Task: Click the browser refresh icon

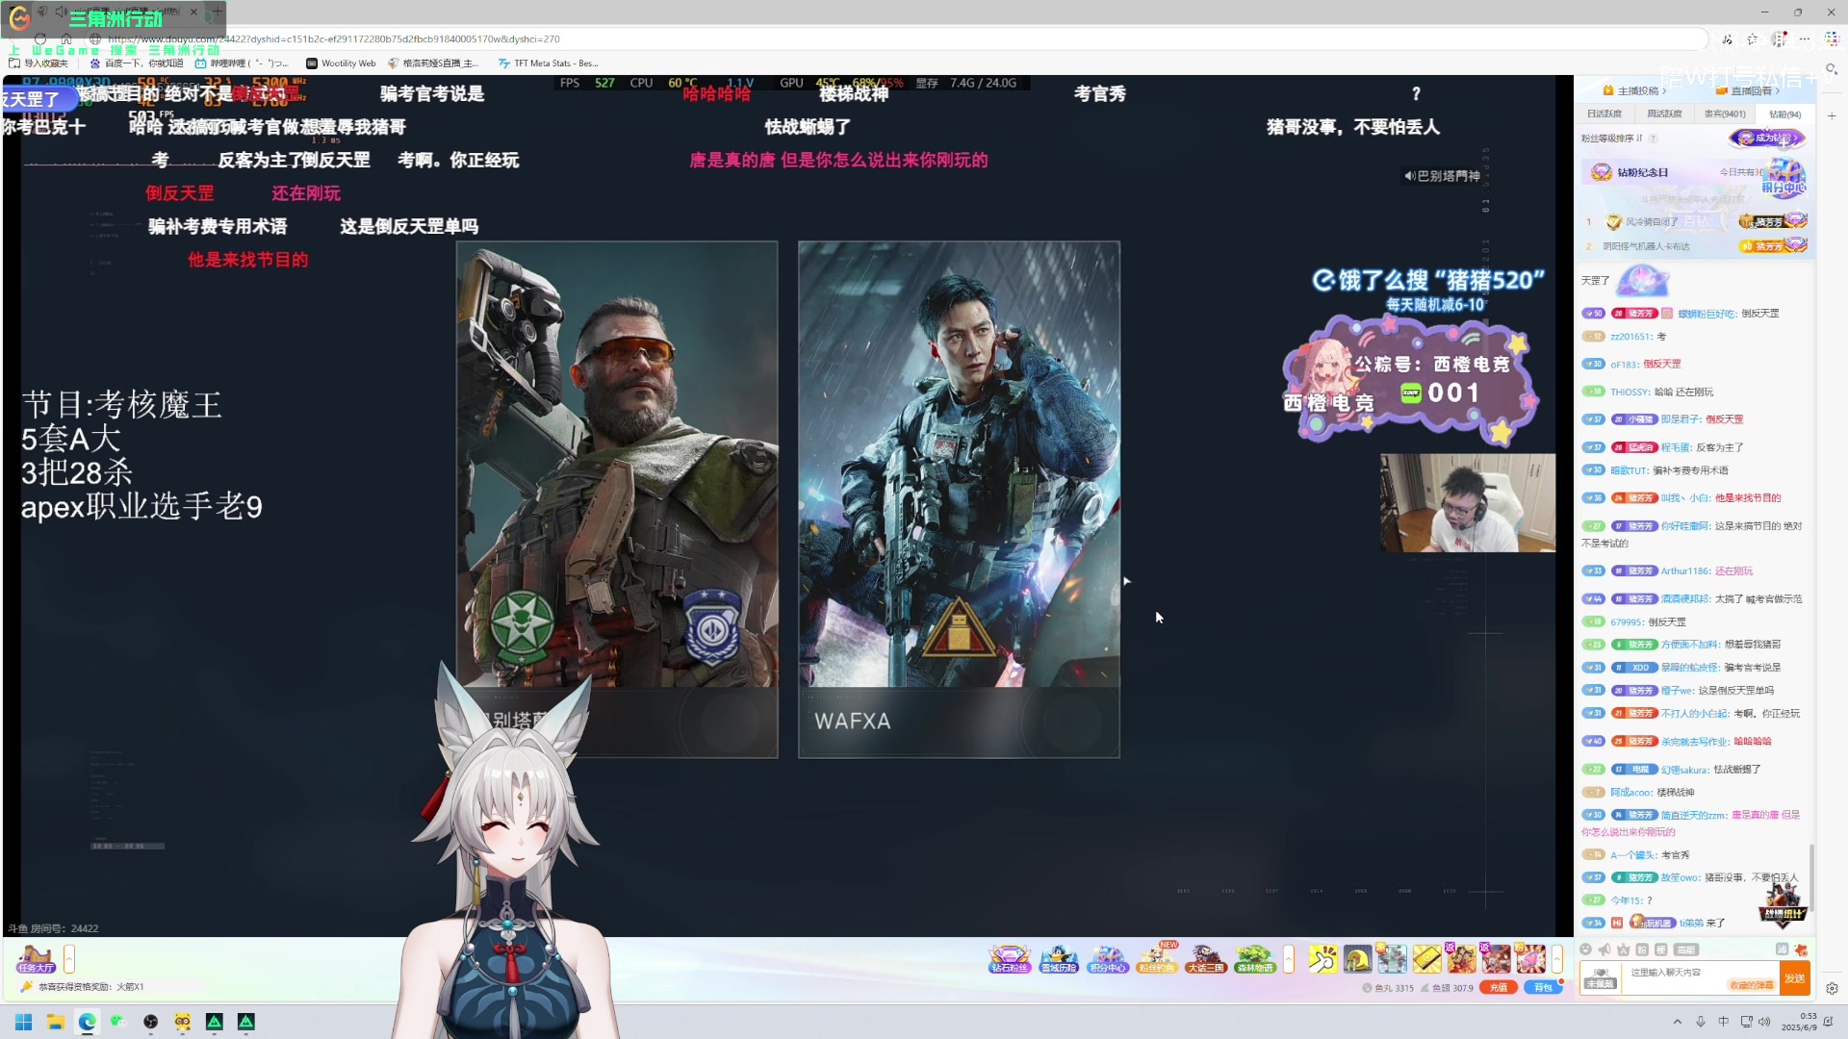Action: pos(40,39)
